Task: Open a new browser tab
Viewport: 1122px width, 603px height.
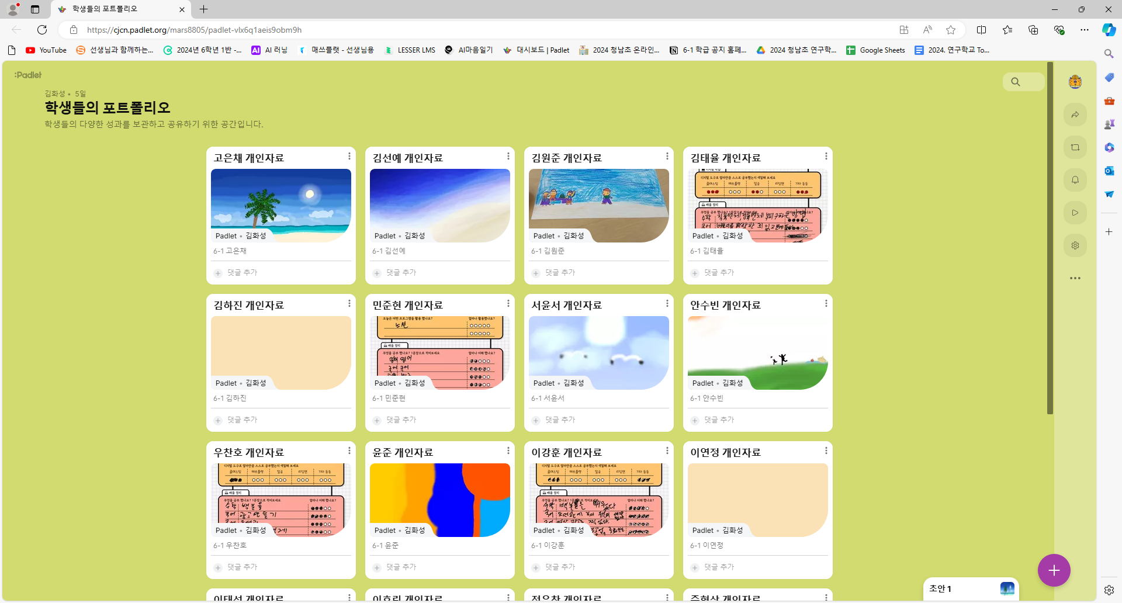Action: (x=203, y=9)
